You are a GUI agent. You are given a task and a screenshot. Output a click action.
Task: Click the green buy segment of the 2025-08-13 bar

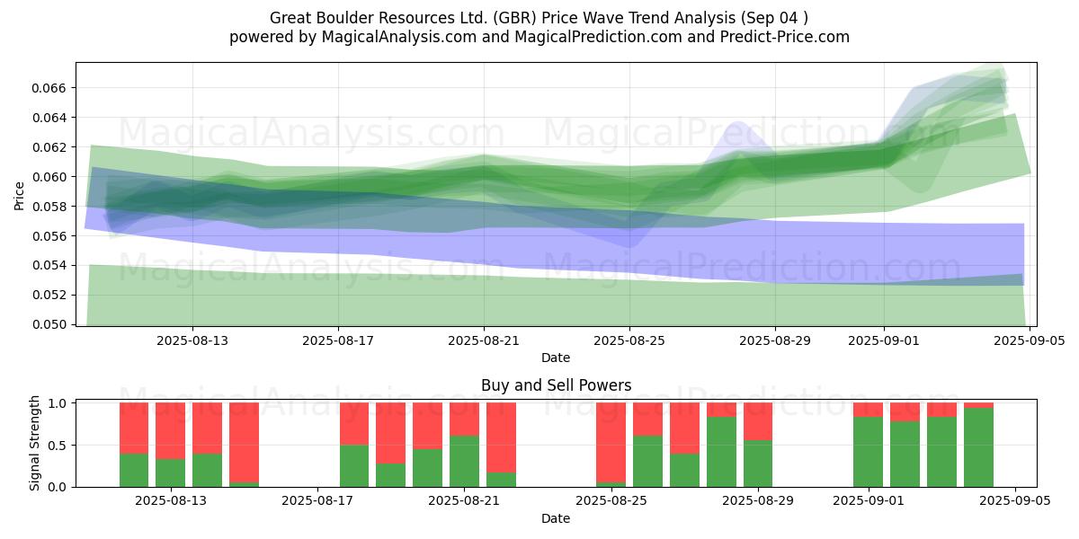[x=171, y=473]
